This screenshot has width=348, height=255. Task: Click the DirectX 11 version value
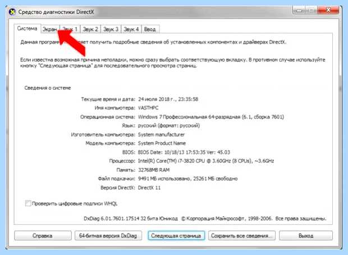tap(149, 188)
